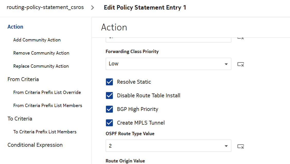Disable the BGP High Priority checkbox

[110, 109]
